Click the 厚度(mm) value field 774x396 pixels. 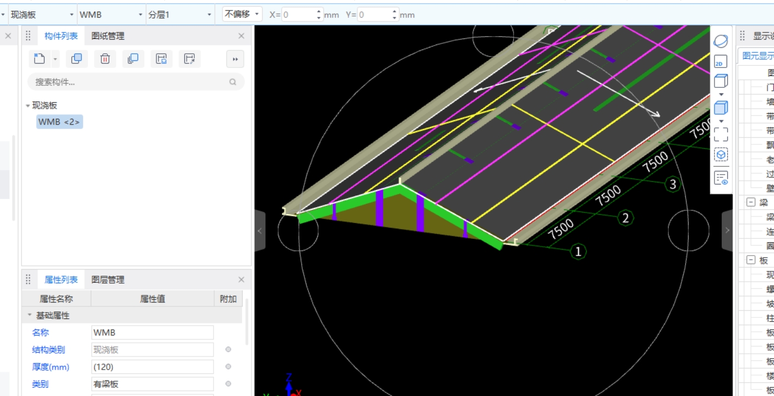152,367
